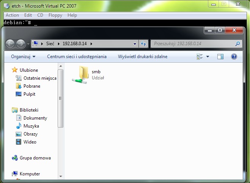Open Pobrane in sidebar
This screenshot has height=183, width=250.
(x=32, y=86)
